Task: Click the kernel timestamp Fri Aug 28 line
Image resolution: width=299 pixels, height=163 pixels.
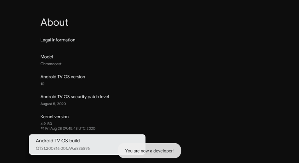Action: [x=68, y=128]
